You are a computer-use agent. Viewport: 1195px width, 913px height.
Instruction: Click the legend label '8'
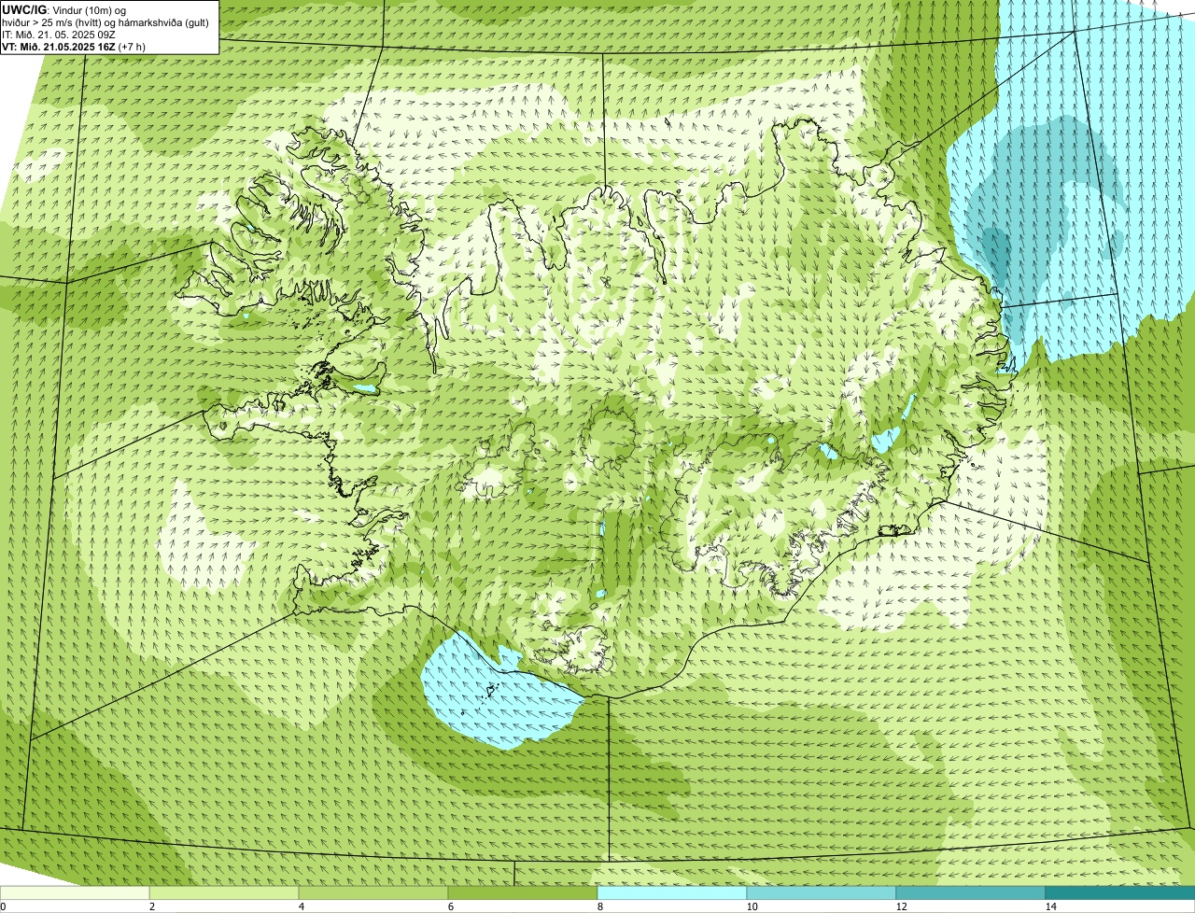[599, 906]
